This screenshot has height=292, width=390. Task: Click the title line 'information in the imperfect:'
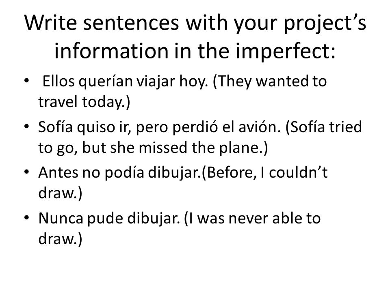point(195,51)
